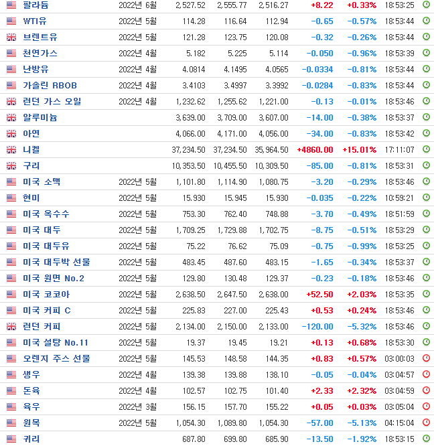Open the 알루미늄 commodity link
Image resolution: width=434 pixels, height=446 pixels.
40,117
